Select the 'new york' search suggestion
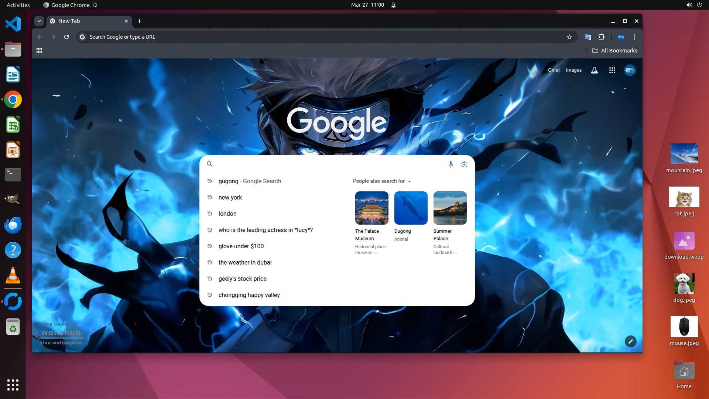This screenshot has height=399, width=709. pos(230,197)
